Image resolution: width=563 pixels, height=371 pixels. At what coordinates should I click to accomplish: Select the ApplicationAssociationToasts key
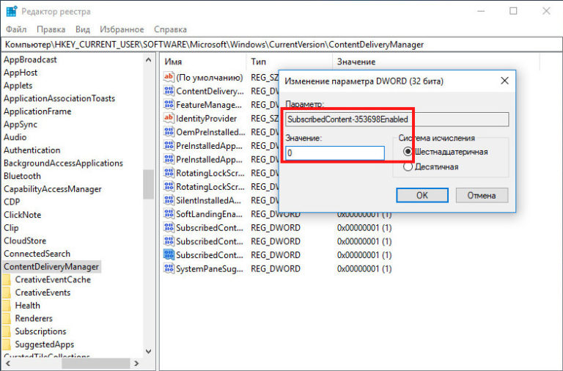pyautogui.click(x=59, y=98)
